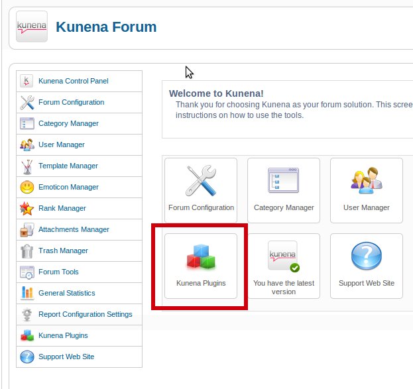The width and height of the screenshot is (413, 389).
Task: Click the 'Kunena Forum' page title
Action: (106, 27)
